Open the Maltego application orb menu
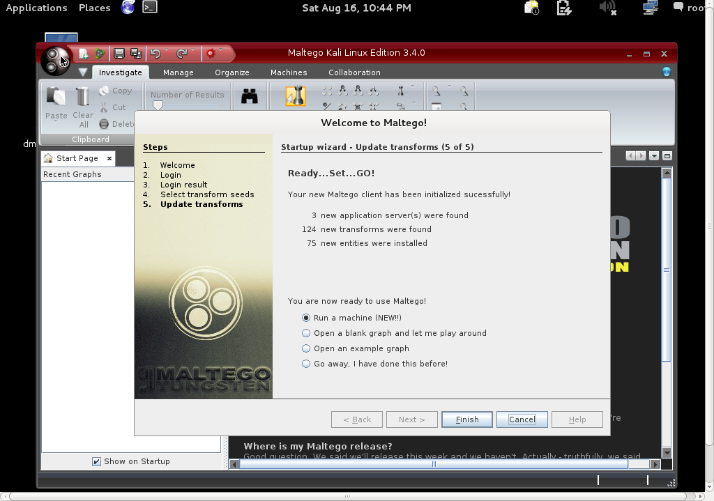The image size is (714, 501). point(56,61)
